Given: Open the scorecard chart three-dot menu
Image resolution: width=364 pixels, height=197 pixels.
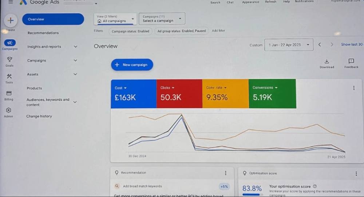Looking at the screenshot, I should click(x=354, y=88).
